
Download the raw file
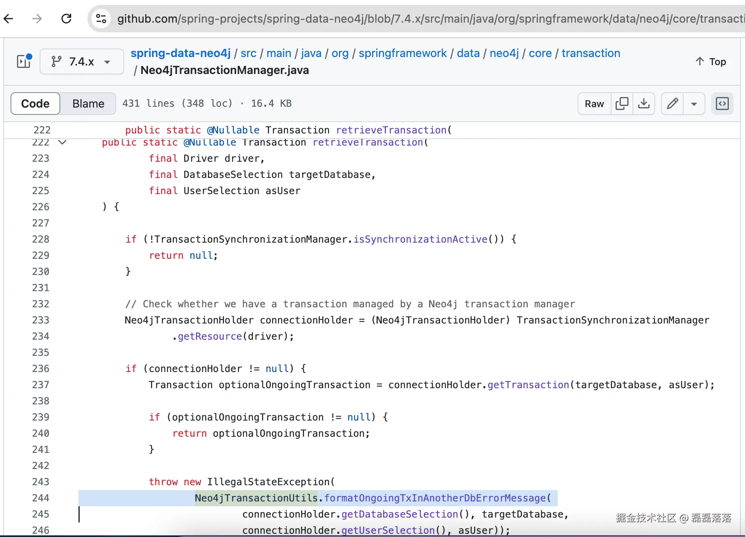click(x=643, y=104)
